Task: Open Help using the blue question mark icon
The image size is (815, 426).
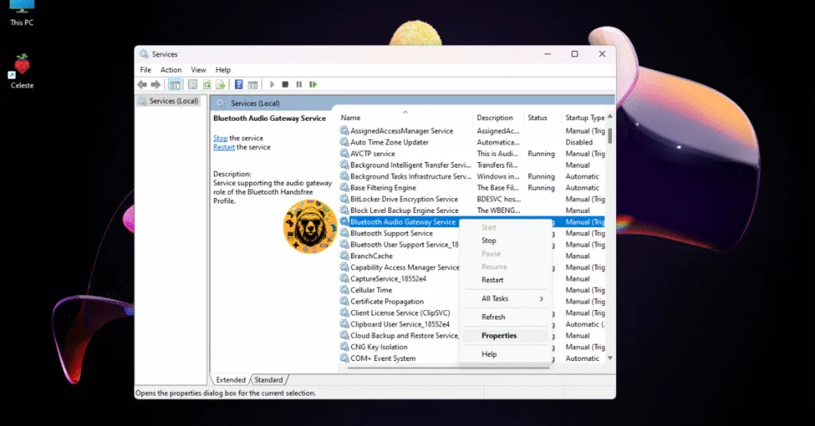Action: pyautogui.click(x=238, y=84)
